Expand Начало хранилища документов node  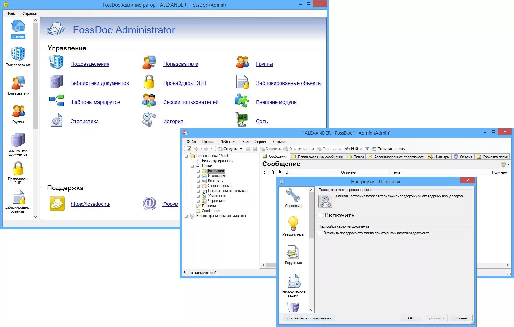click(186, 216)
